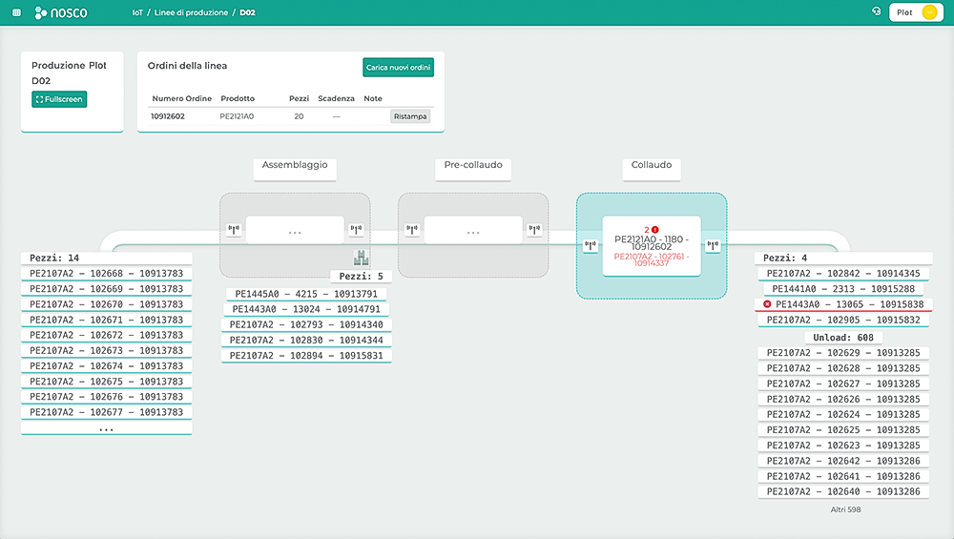Expand the left queue ellipsis
Viewport: 954px width, 539px height.
pyautogui.click(x=106, y=428)
